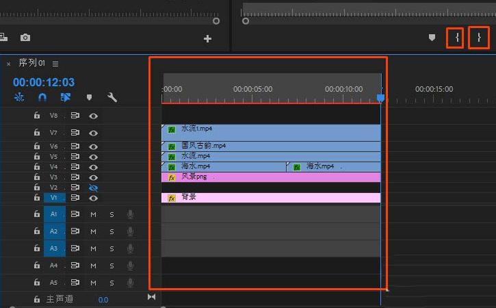Screen dimensions: 496x308
Task: Hide track V6 output
Action: 93,147
